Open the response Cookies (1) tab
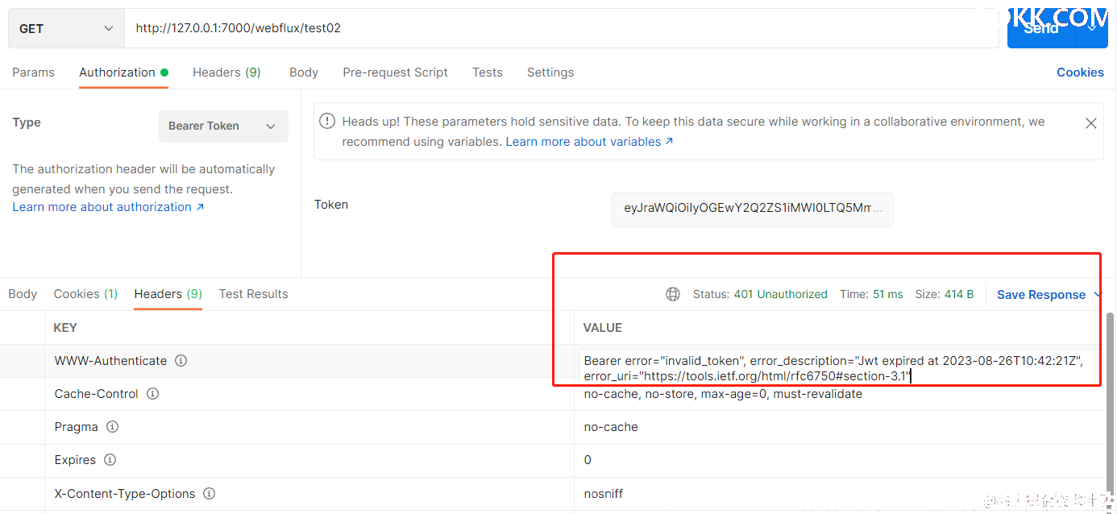Screen dimensions: 1117x514 point(85,294)
